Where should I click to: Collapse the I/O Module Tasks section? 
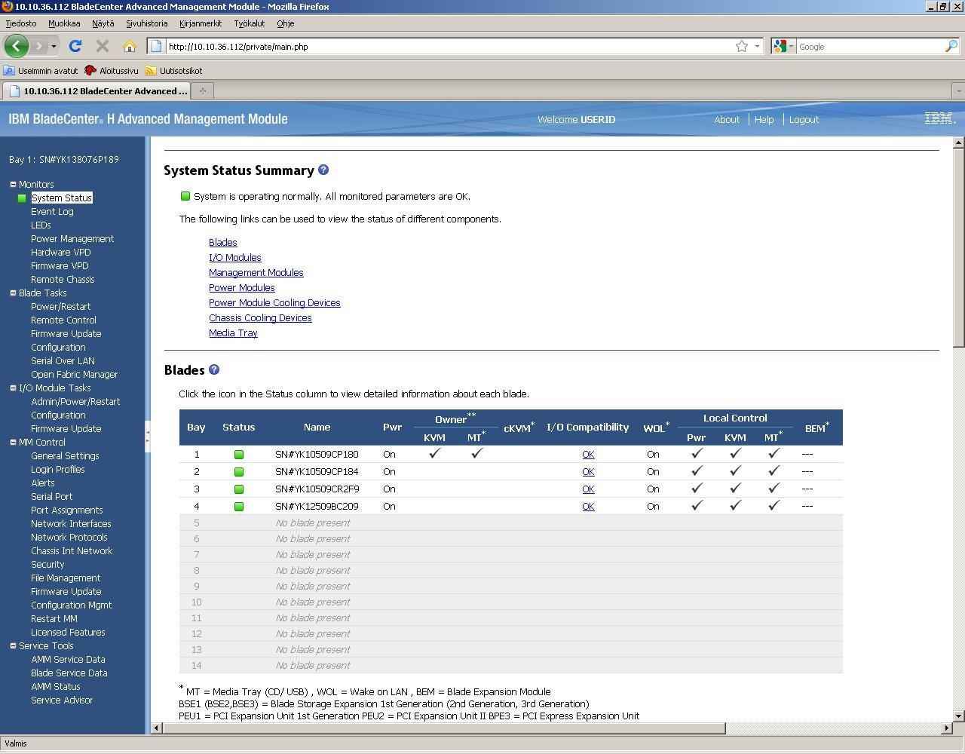pyautogui.click(x=13, y=388)
